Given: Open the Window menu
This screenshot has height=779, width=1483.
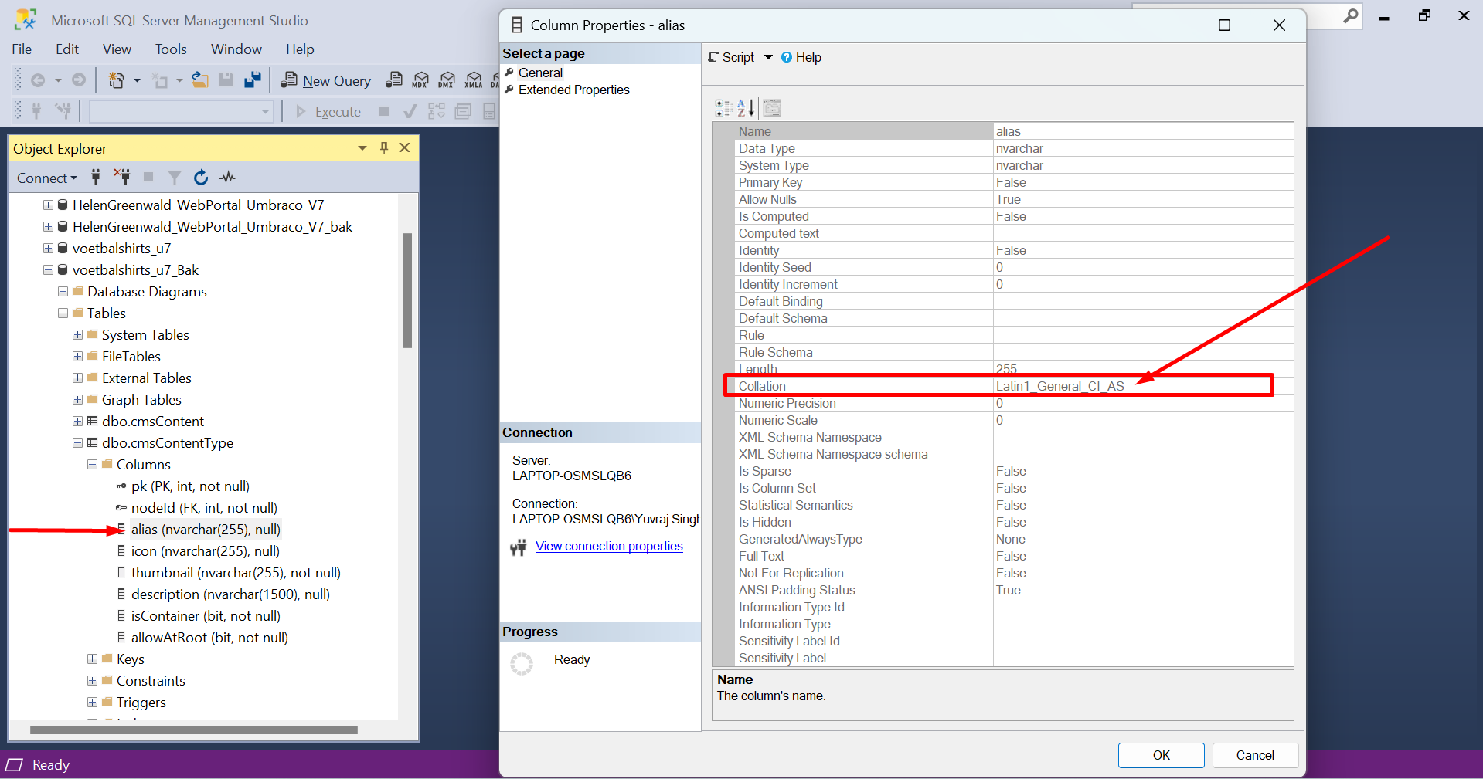Looking at the screenshot, I should point(236,49).
